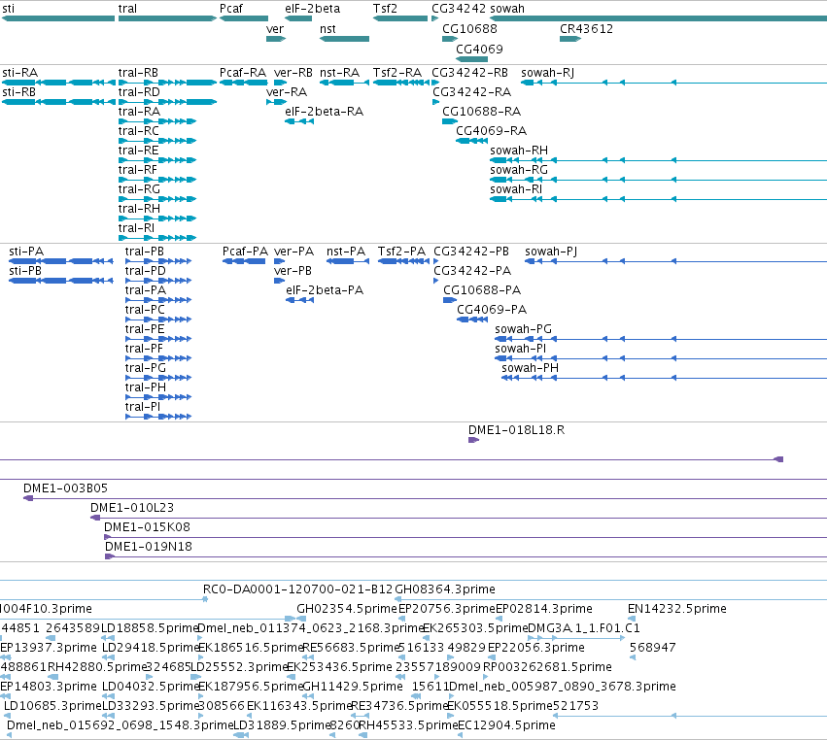
Task: Click EP13937.3prime EST label
Action: point(49,648)
